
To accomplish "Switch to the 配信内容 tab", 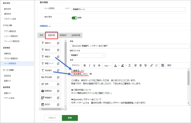I will [51, 35].
